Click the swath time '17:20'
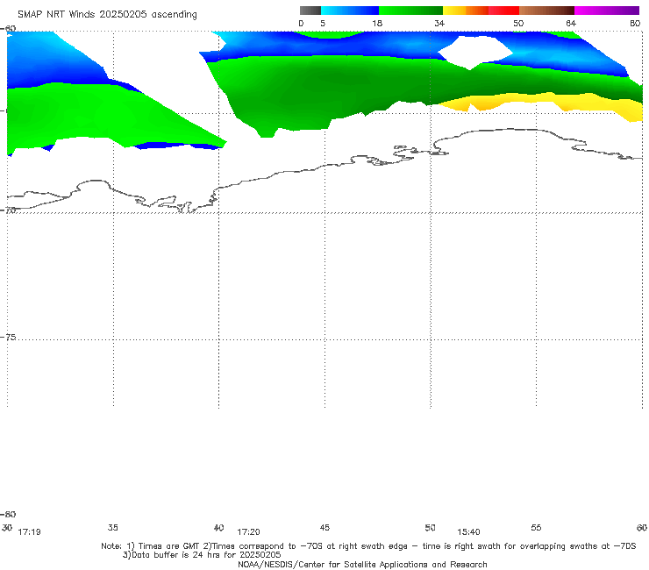The image size is (649, 570). 248,532
